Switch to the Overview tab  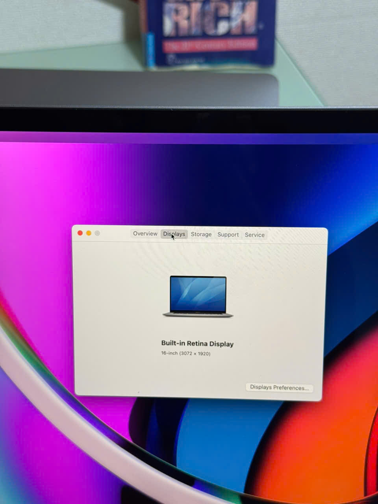[145, 234]
